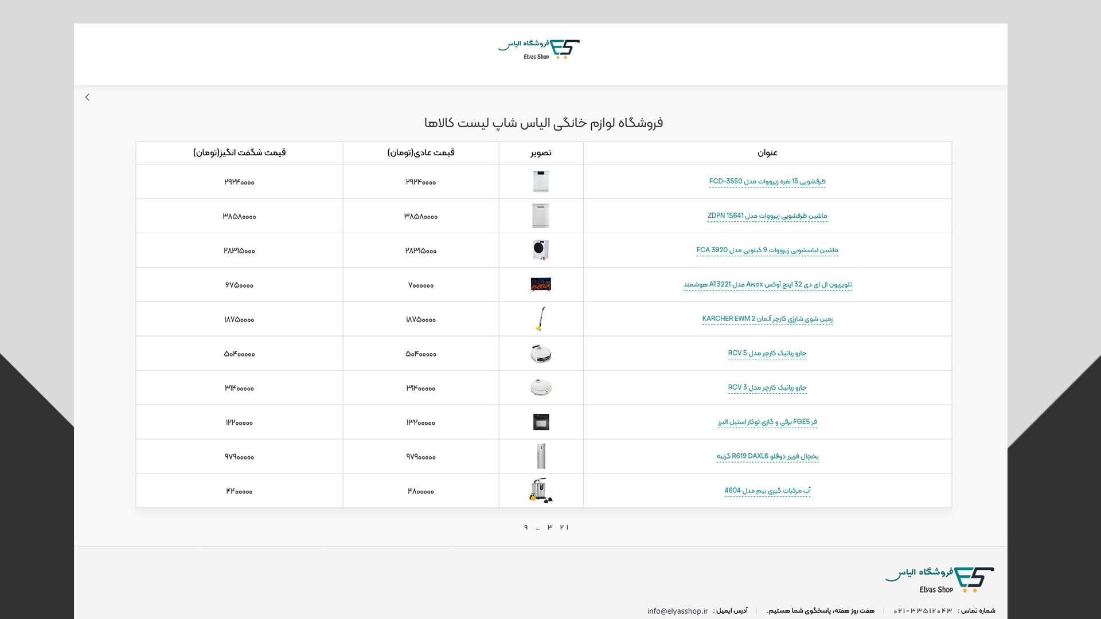This screenshot has width=1101, height=619.
Task: Go to pagination page 3
Action: pos(549,527)
